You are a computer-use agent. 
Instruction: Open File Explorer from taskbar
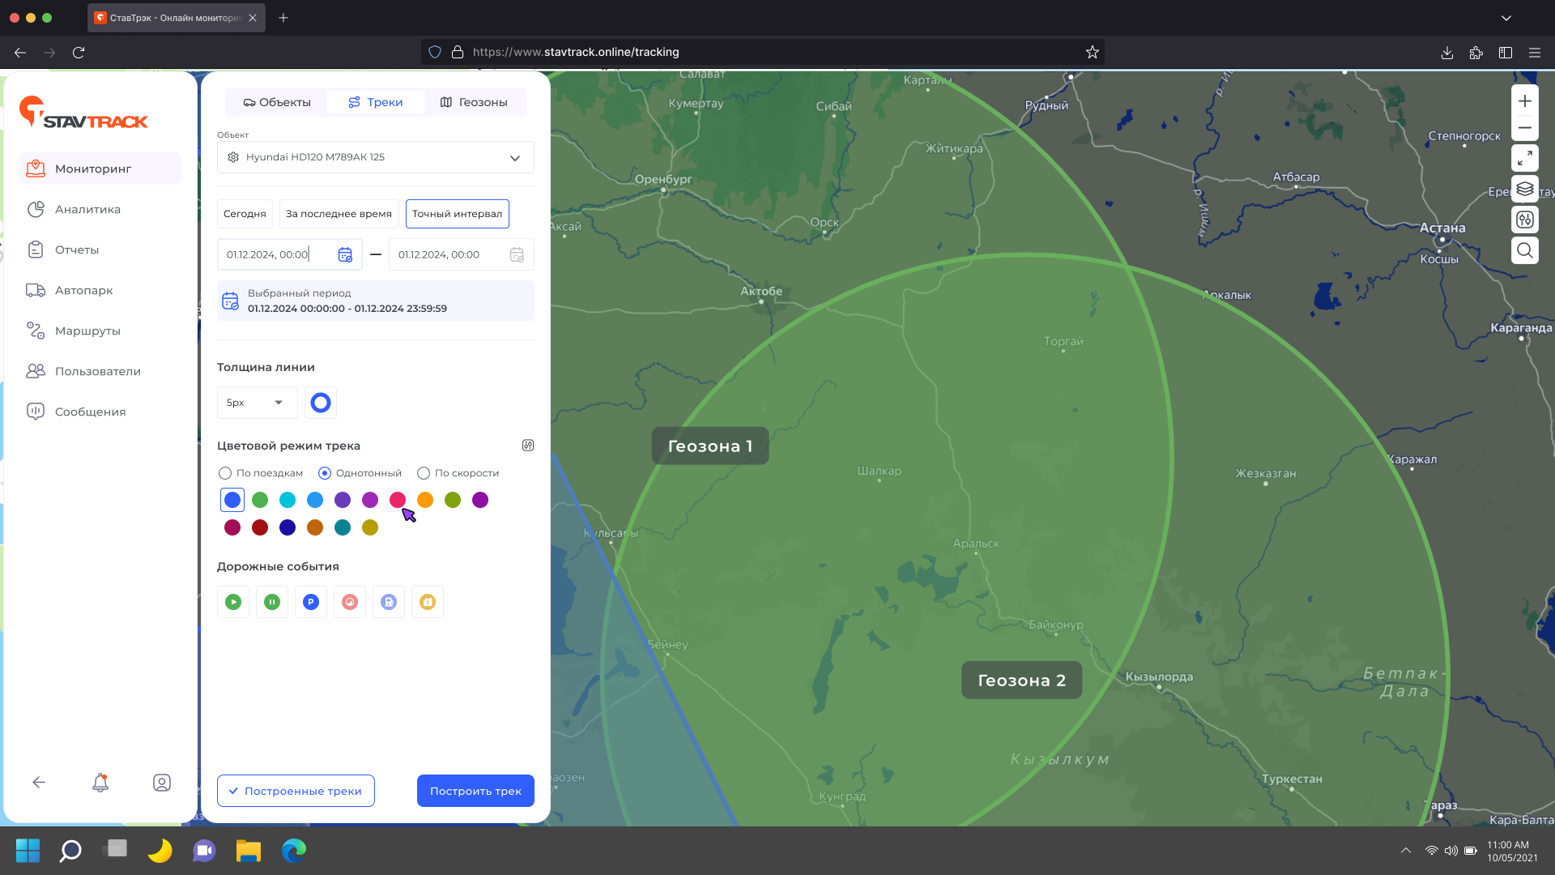249,850
